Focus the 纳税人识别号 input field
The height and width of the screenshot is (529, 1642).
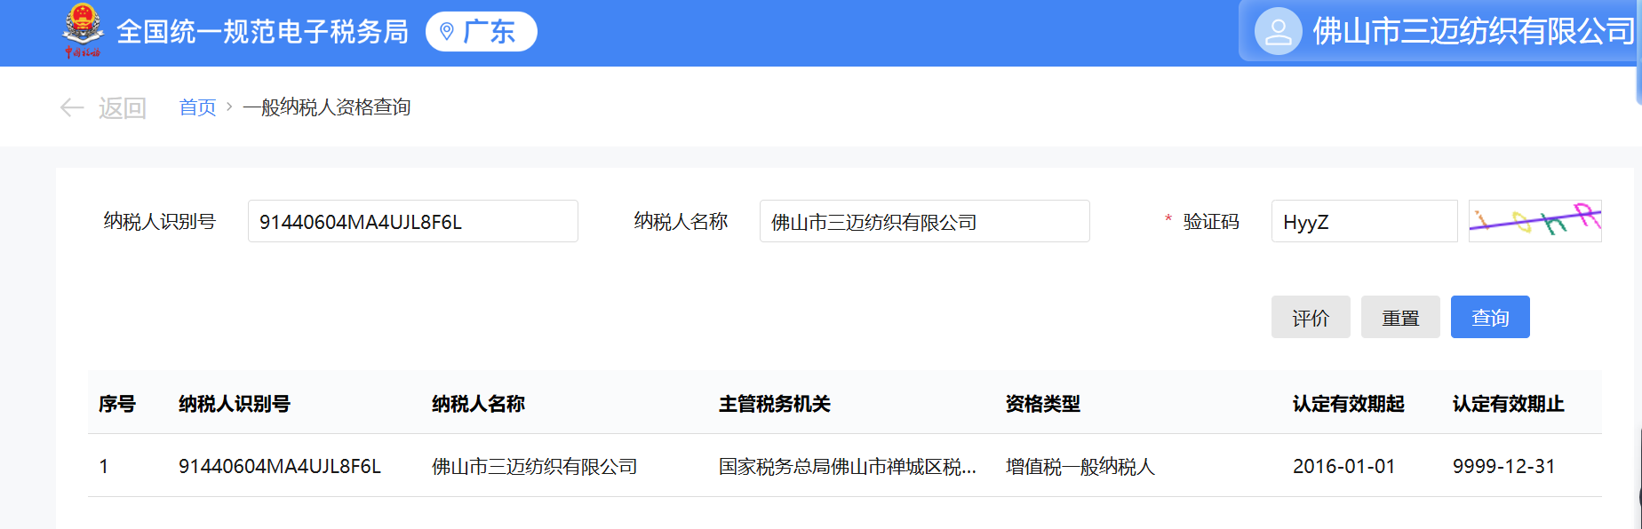click(412, 222)
